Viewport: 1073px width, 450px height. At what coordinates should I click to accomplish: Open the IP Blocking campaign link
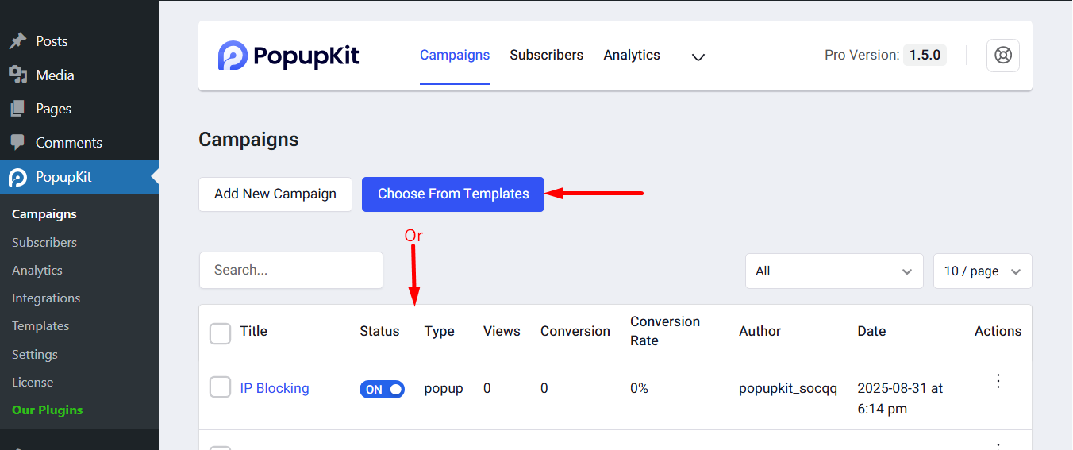[275, 388]
